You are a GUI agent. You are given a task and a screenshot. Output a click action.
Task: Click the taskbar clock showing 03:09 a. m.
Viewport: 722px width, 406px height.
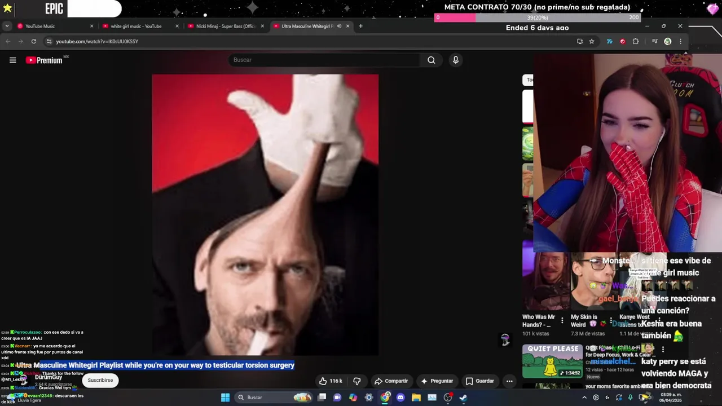pyautogui.click(x=670, y=398)
